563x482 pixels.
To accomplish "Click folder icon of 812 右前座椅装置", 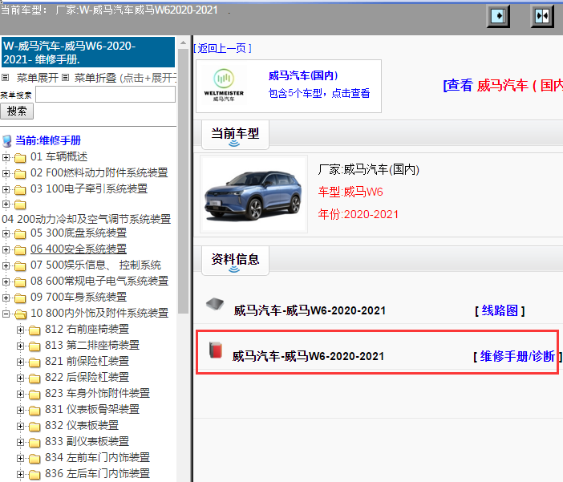I will point(34,330).
